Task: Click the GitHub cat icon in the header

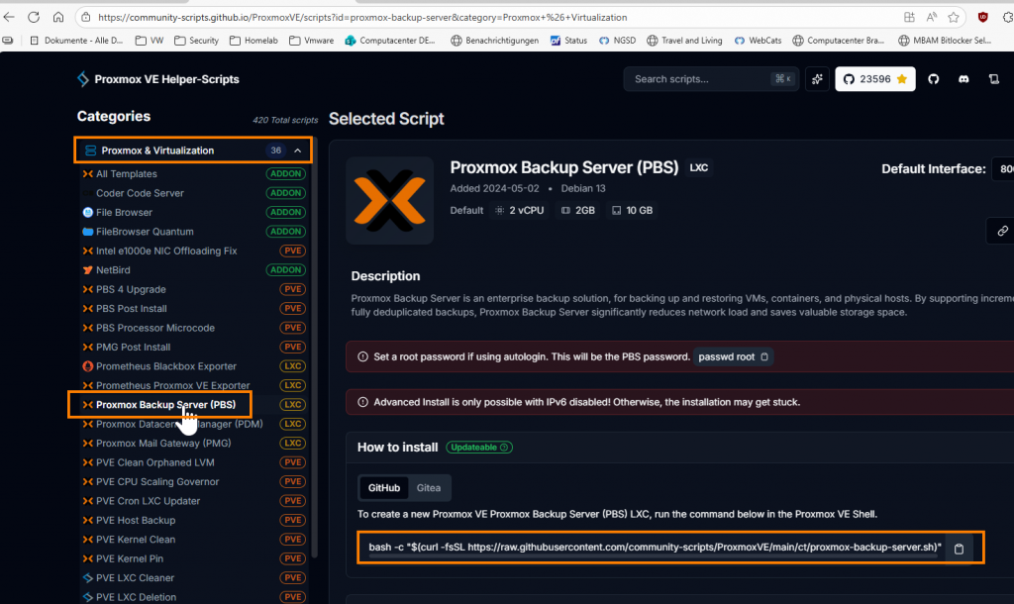Action: 933,79
